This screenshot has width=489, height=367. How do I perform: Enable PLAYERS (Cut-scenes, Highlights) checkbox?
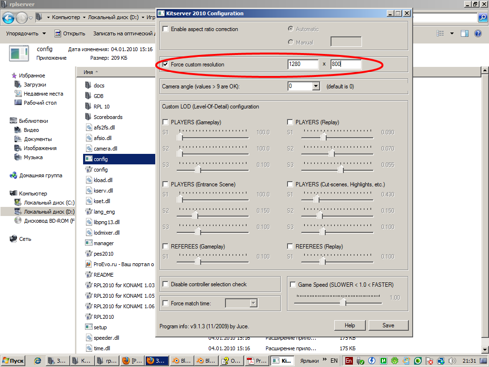point(290,184)
